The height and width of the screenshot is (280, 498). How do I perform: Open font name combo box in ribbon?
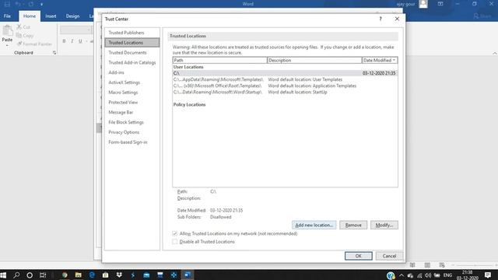click(75, 30)
